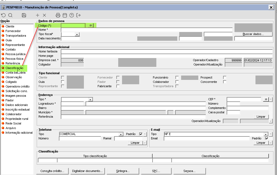Click red bullet icon beside Guia
277x175 pixels.
tap(3, 40)
